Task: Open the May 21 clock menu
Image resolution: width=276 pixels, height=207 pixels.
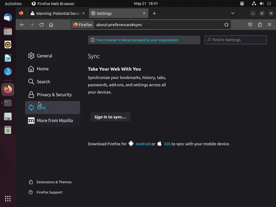Action: 146,4
